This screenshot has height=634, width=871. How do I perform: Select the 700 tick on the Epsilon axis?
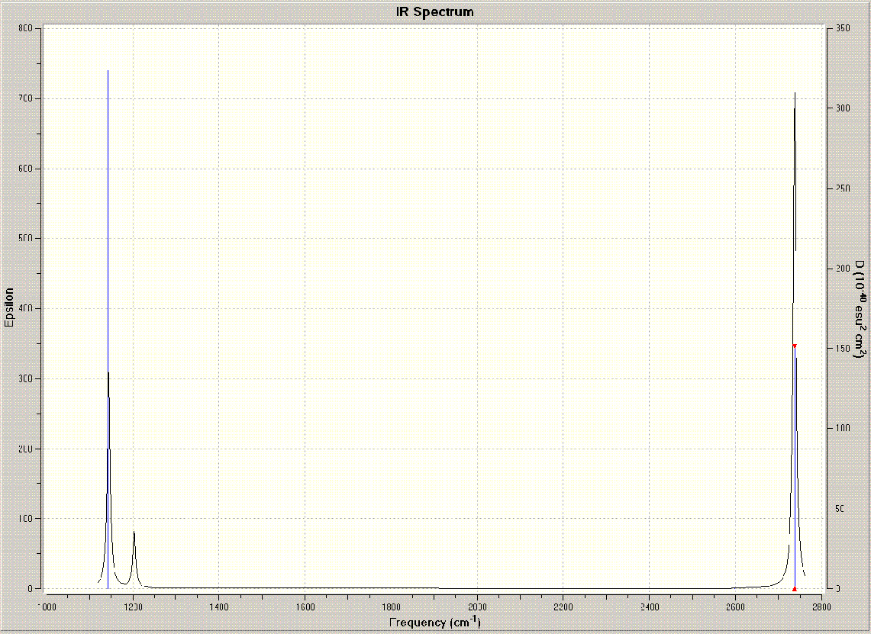tap(25, 99)
